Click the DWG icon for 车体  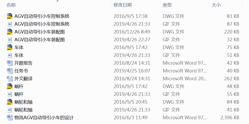(x=10, y=48)
